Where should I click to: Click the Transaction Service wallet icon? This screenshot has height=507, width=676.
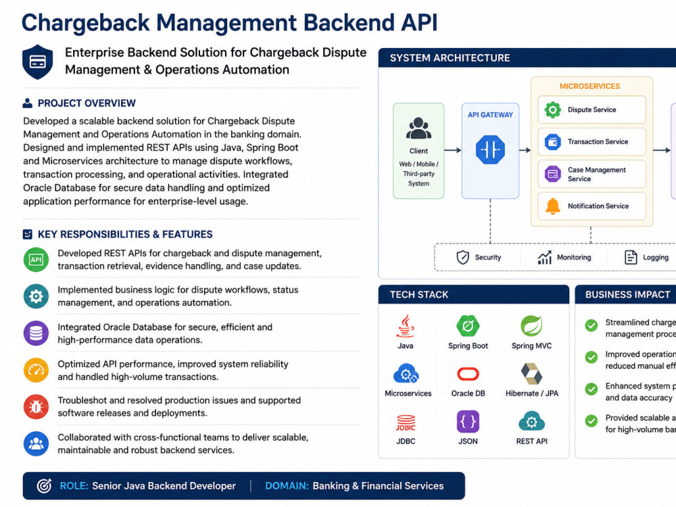[x=553, y=142]
